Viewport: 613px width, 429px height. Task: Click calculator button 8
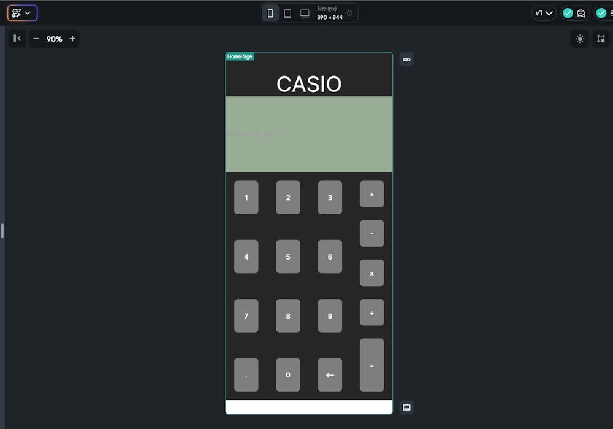(288, 315)
